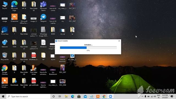Select the 8T1 folder
Viewport: 176px width, 99px height.
tap(14, 56)
